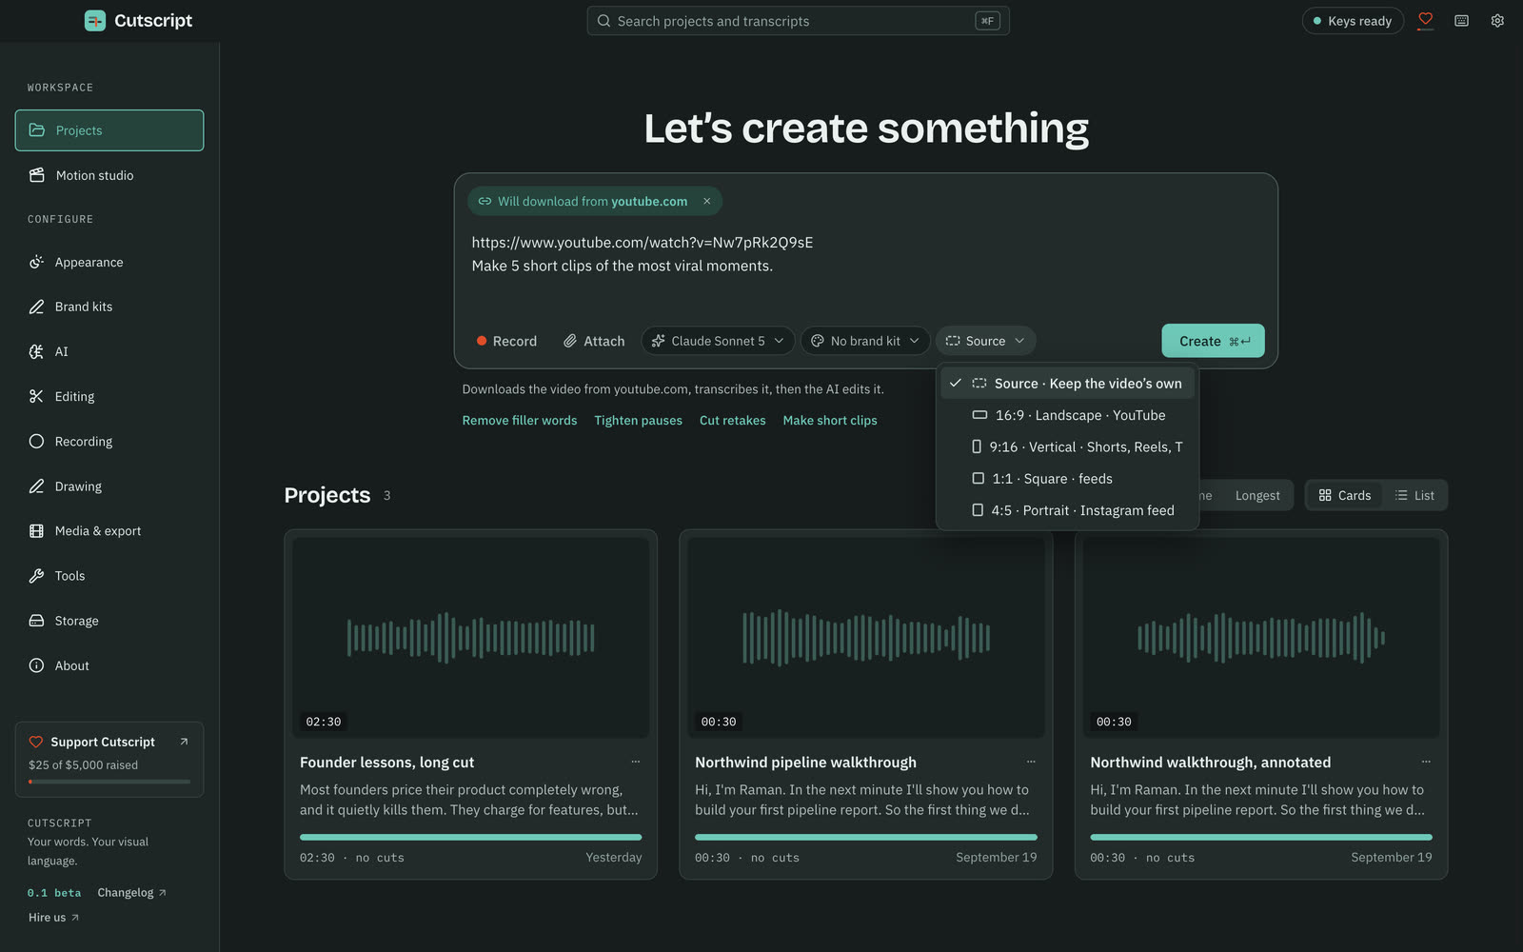Collapse the Source aspect ratio dropdown

pos(985,341)
